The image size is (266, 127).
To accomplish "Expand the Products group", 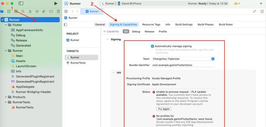I will [6, 97].
